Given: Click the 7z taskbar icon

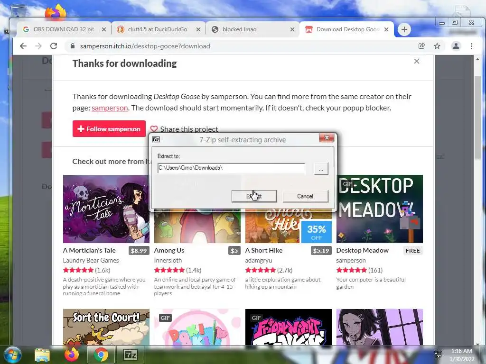Looking at the screenshot, I should 130,355.
